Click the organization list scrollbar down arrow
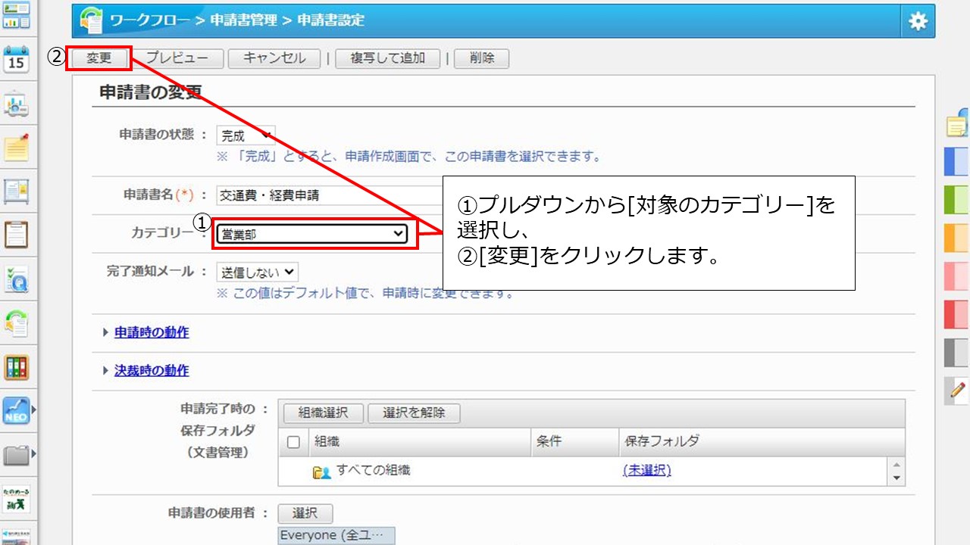 pos(897,478)
